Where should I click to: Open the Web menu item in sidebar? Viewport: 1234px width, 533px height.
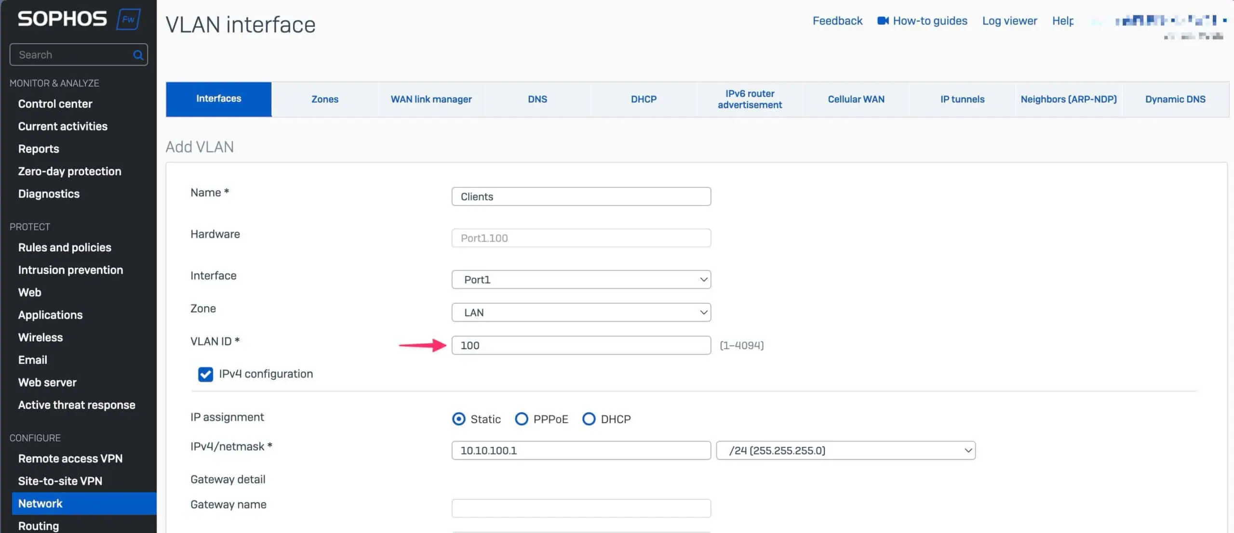tap(30, 293)
